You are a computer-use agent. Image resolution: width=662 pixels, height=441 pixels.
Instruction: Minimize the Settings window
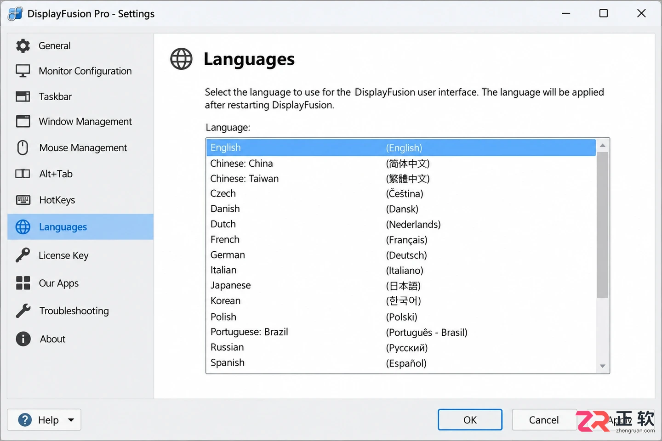pos(566,13)
